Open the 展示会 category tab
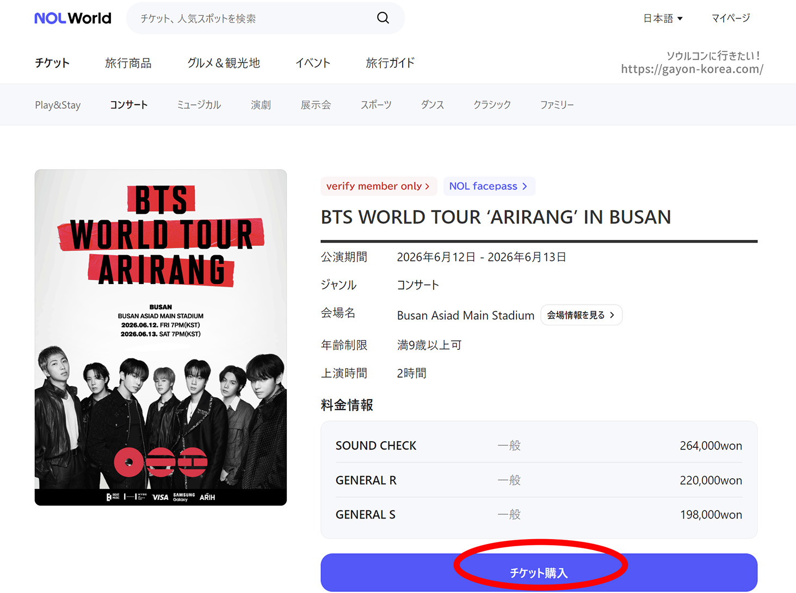796x593 pixels. point(316,105)
